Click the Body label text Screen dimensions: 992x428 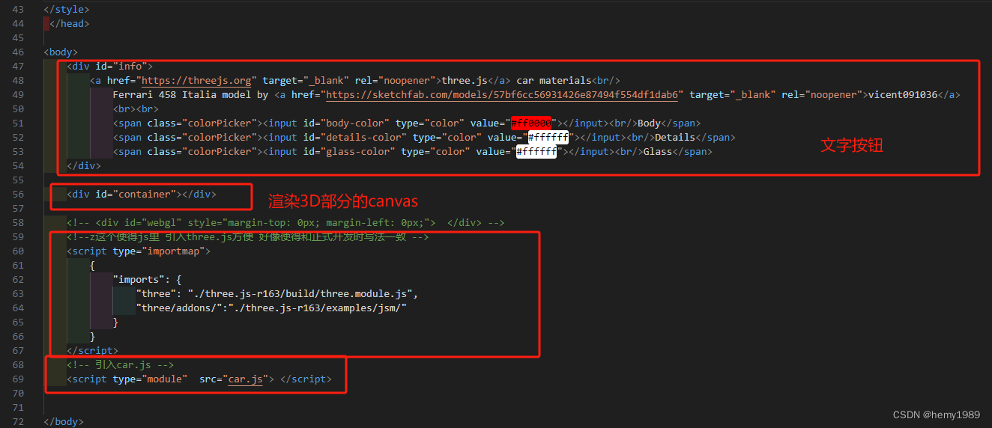click(649, 123)
